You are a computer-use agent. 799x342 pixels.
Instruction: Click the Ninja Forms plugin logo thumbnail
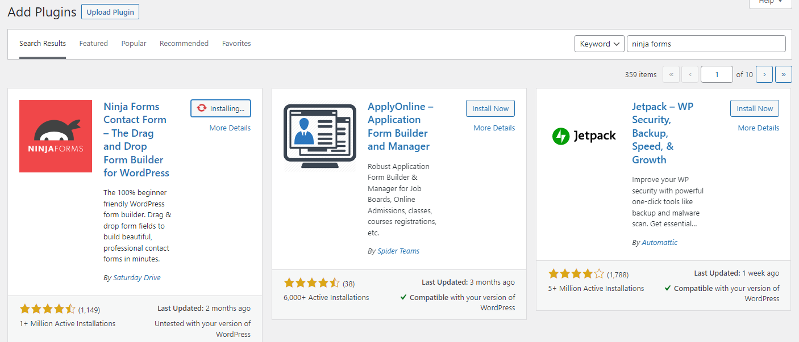(56, 136)
